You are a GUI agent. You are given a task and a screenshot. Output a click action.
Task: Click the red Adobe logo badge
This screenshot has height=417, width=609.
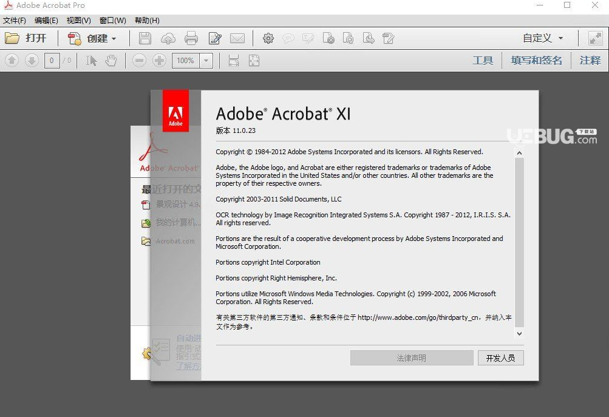click(x=175, y=111)
